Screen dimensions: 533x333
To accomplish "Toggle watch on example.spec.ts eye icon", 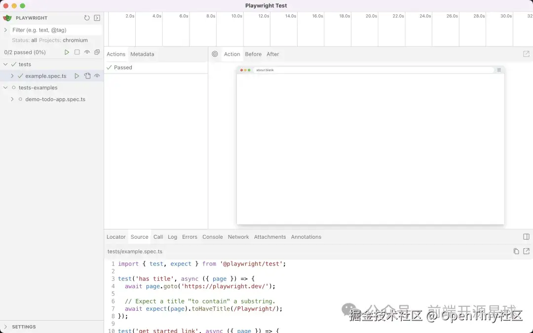I will [97, 75].
